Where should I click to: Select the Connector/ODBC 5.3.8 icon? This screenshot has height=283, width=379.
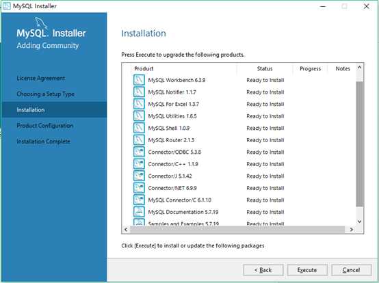click(139, 152)
